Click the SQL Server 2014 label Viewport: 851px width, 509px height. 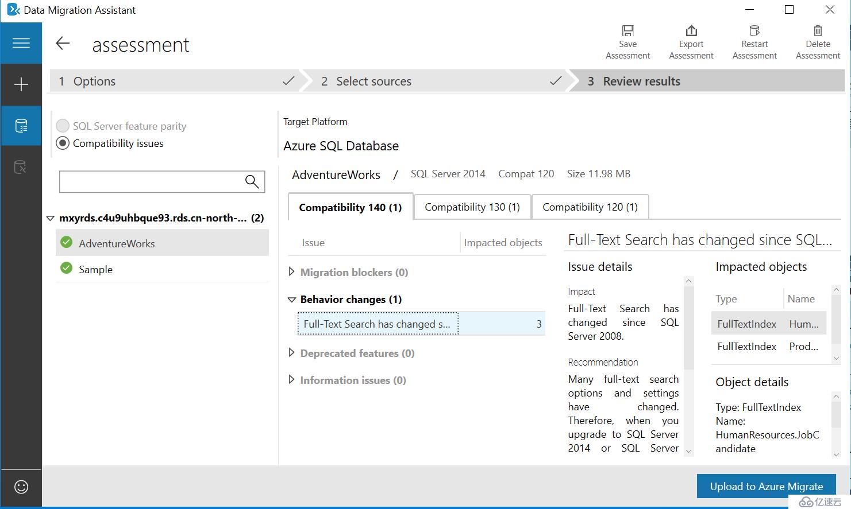pos(448,174)
